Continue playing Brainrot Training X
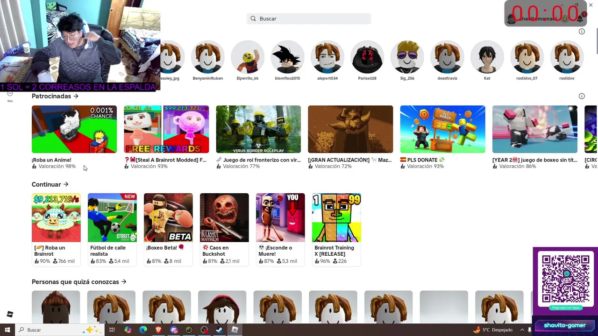Screen dimensions: 598x336 (x=336, y=217)
